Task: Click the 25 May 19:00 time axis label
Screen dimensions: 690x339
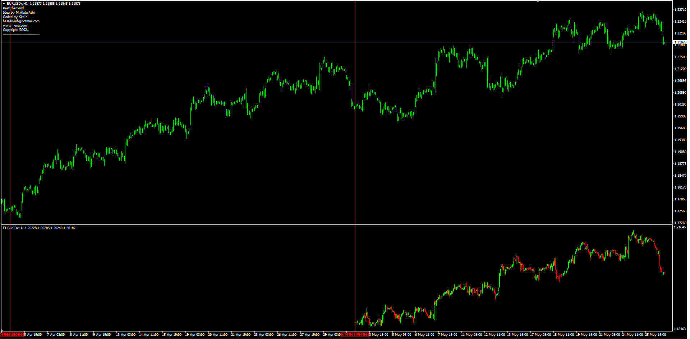Action: 655,335
